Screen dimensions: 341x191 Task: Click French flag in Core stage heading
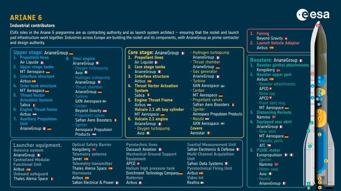pos(183,53)
